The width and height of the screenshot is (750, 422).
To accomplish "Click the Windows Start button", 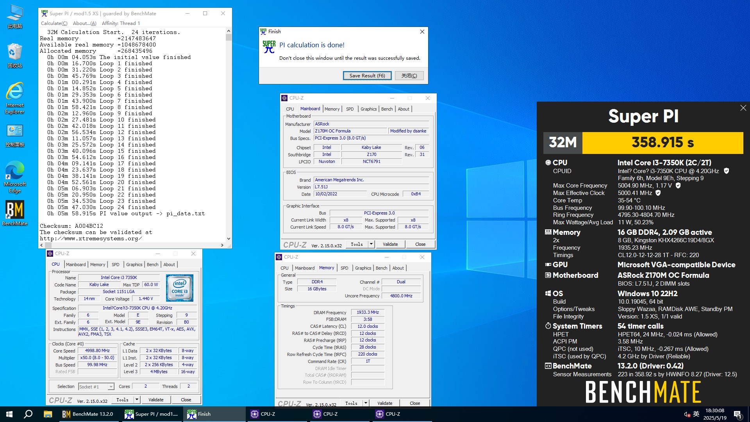I will [9, 414].
